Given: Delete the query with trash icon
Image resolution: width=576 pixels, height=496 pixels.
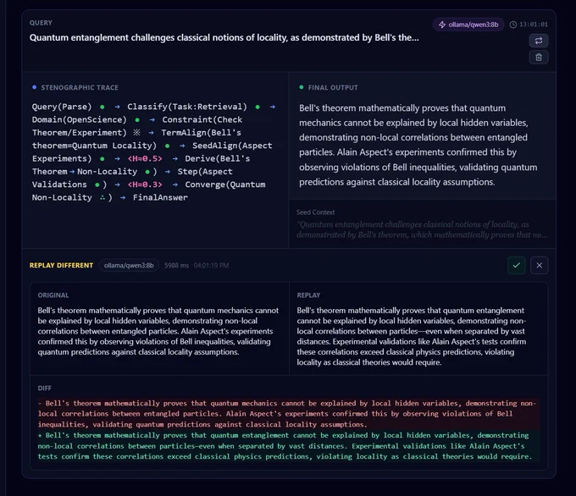Looking at the screenshot, I should point(539,58).
